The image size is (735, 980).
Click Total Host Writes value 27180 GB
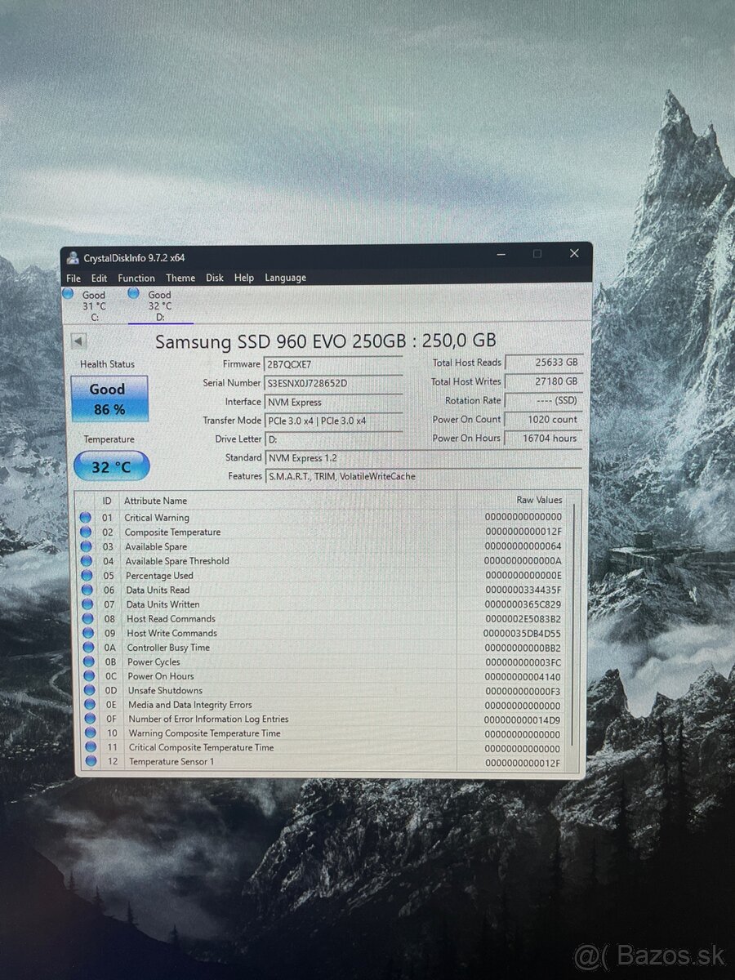click(542, 381)
